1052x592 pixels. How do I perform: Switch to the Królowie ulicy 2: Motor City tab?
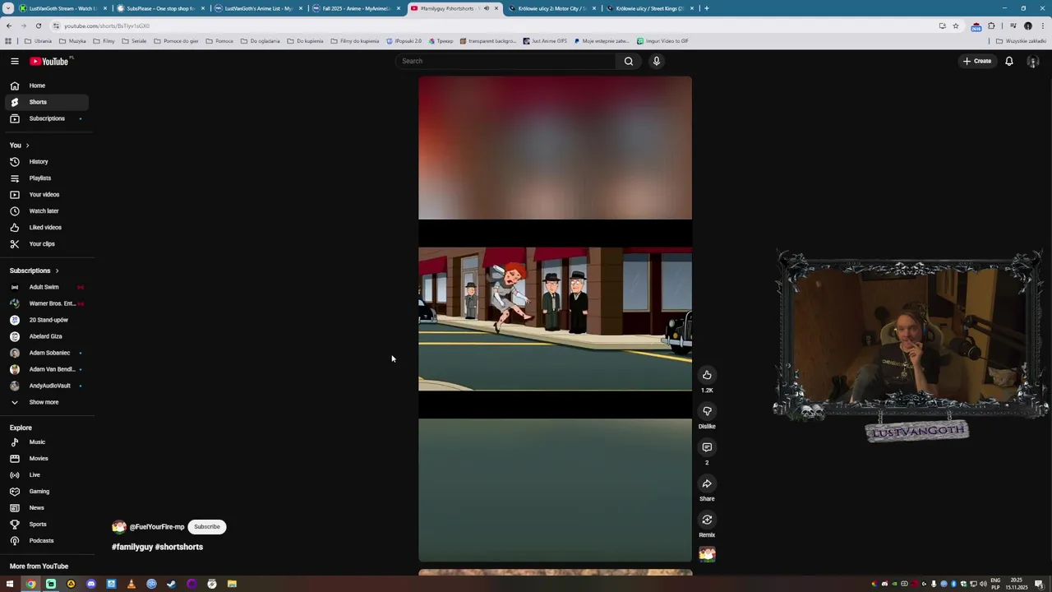pos(551,8)
